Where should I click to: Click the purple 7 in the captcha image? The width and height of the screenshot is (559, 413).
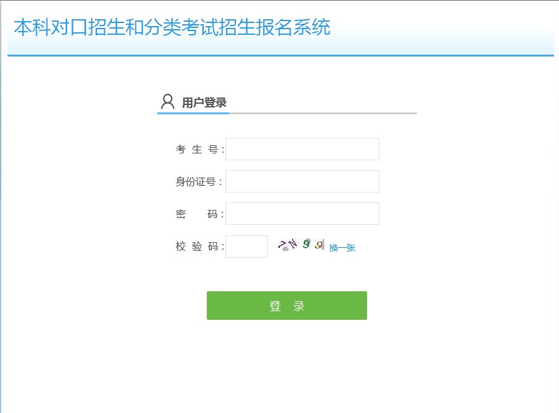[x=283, y=245]
